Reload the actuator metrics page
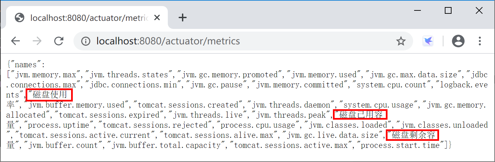This screenshot has width=495, height=162. point(59,41)
